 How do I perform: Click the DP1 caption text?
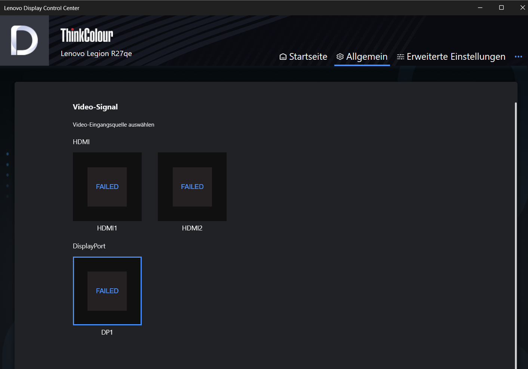click(x=107, y=332)
